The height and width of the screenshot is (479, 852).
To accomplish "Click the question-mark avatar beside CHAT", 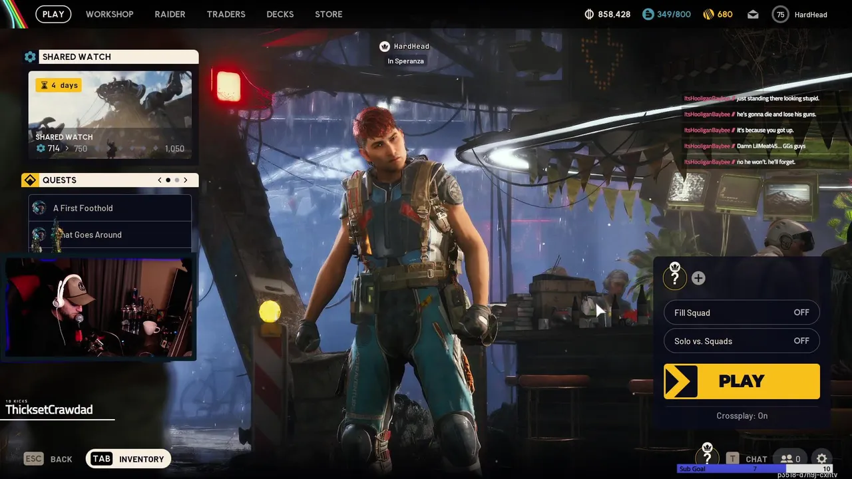I will 708,456.
